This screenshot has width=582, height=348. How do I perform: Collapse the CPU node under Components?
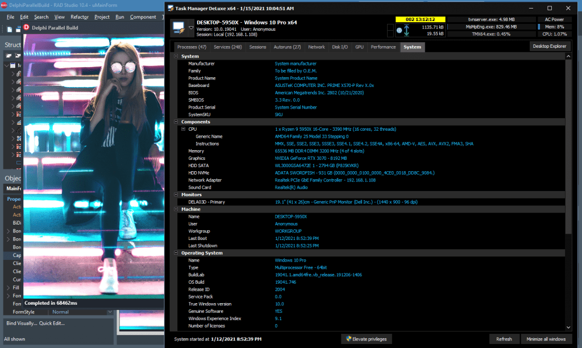pyautogui.click(x=184, y=129)
